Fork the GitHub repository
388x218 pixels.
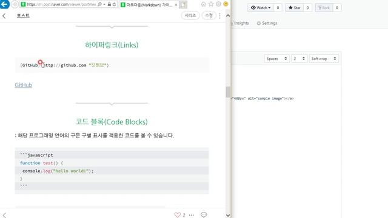click(324, 8)
